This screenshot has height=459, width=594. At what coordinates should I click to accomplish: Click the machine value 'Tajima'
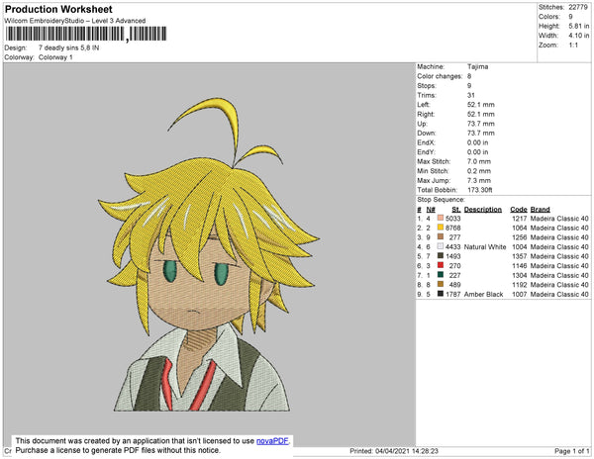click(478, 66)
